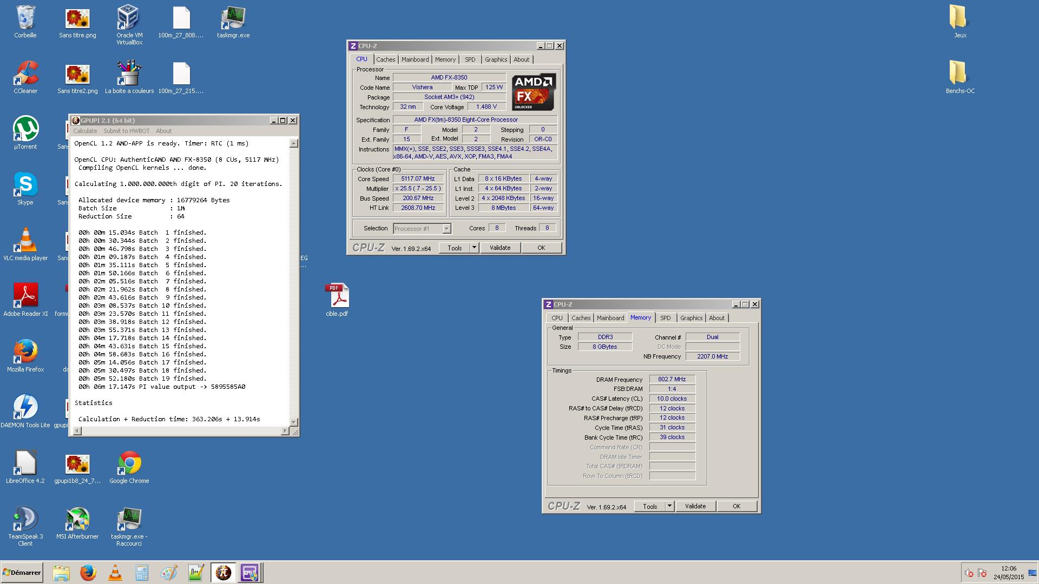Launch Skype desktop shortcut
The height and width of the screenshot is (584, 1039).
[x=25, y=189]
